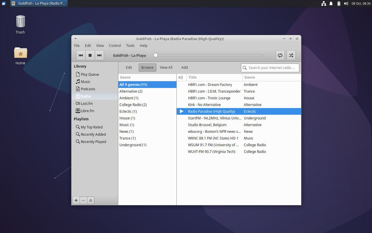Select the StartFM - 94.2MHz station

pos(239,118)
